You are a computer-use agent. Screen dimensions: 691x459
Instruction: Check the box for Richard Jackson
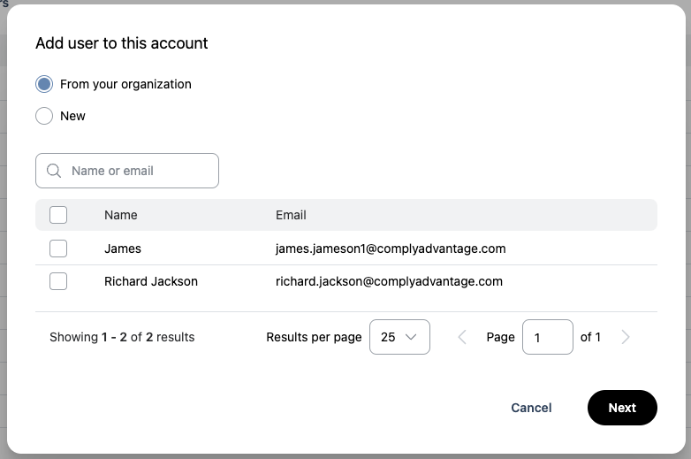point(58,281)
